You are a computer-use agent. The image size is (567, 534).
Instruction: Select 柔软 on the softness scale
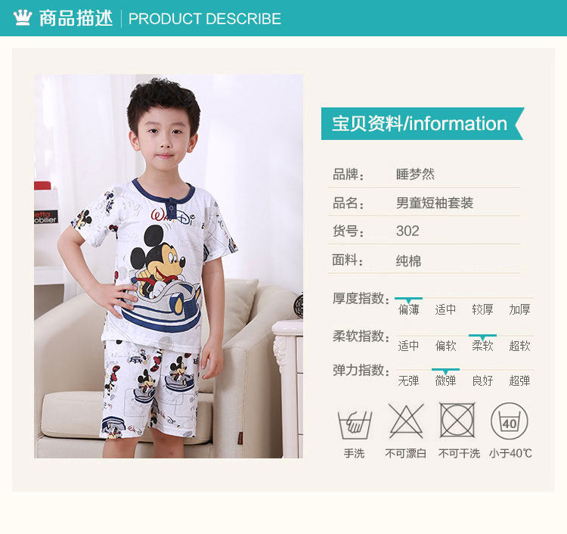482,346
